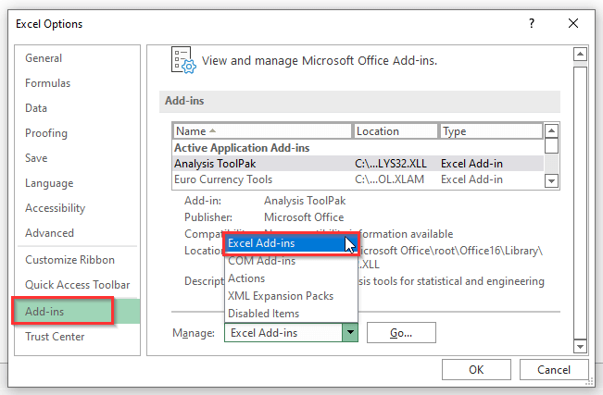Click the Cancel button
Image resolution: width=603 pixels, height=395 pixels.
click(x=552, y=369)
